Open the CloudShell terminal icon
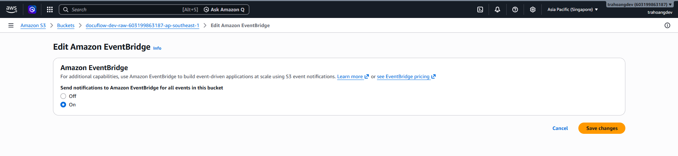The width and height of the screenshot is (678, 156). point(480,10)
